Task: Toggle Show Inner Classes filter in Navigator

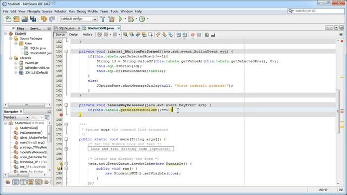Action: [x=38, y=182]
